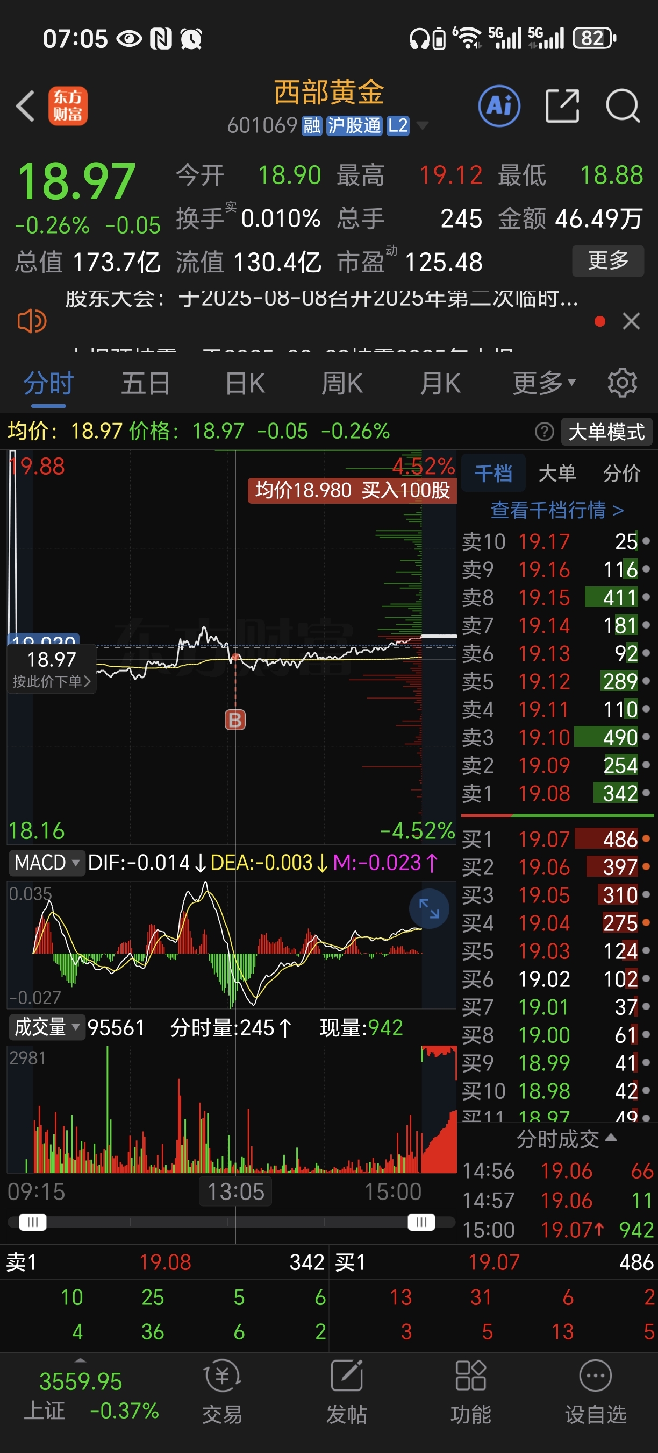
Task: Tap the 融 margin badge
Action: click(312, 125)
